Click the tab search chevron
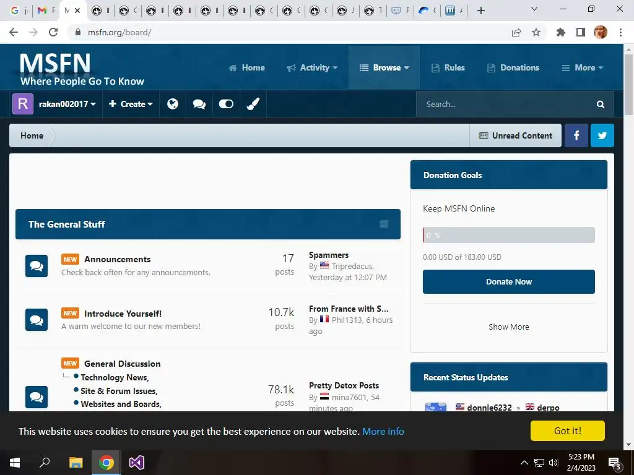Screen dimensions: 634x475 click(534, 9)
